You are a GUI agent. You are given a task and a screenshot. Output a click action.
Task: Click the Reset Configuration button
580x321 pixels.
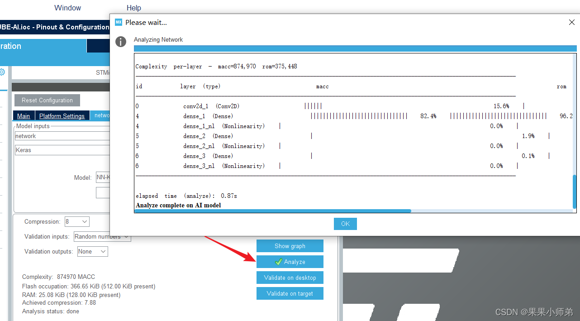[47, 101]
